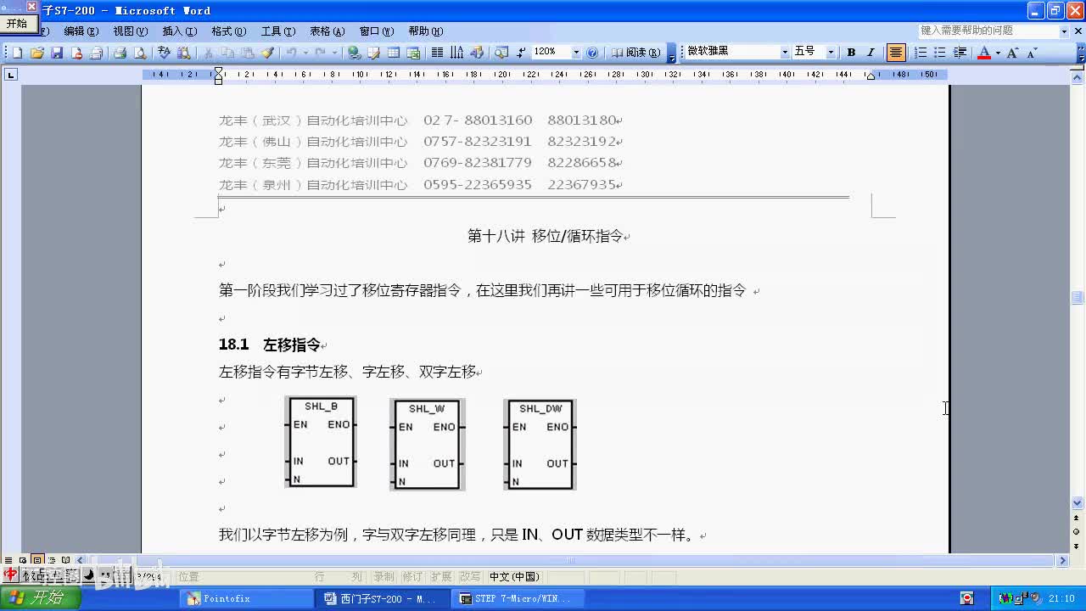Apply bulleted list formatting
This screenshot has height=611, width=1086.
coord(939,53)
